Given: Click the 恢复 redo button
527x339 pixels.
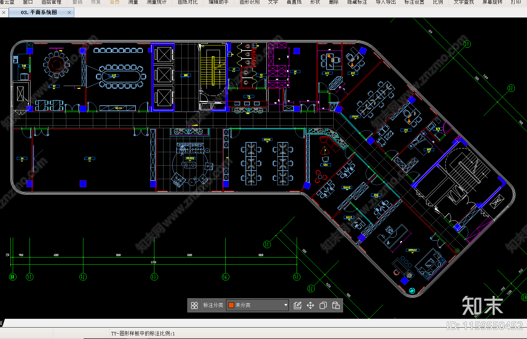Looking at the screenshot, I should (96, 2).
